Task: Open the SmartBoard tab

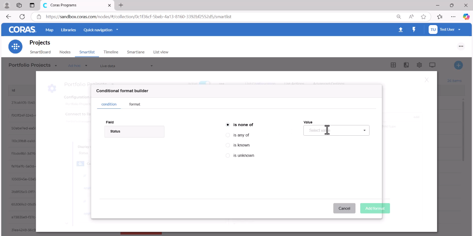Action: point(40,52)
